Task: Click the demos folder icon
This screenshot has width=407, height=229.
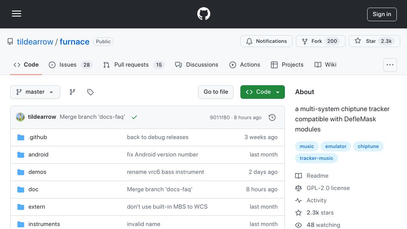Action: tap(21, 172)
